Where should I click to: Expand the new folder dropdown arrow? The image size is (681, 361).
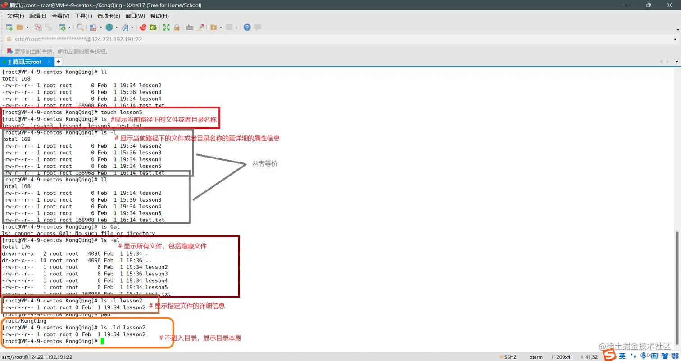click(221, 27)
